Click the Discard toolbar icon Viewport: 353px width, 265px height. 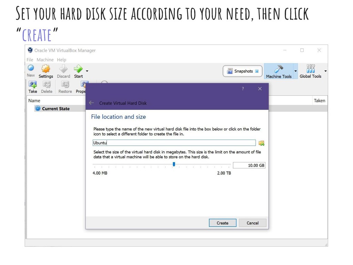click(63, 69)
